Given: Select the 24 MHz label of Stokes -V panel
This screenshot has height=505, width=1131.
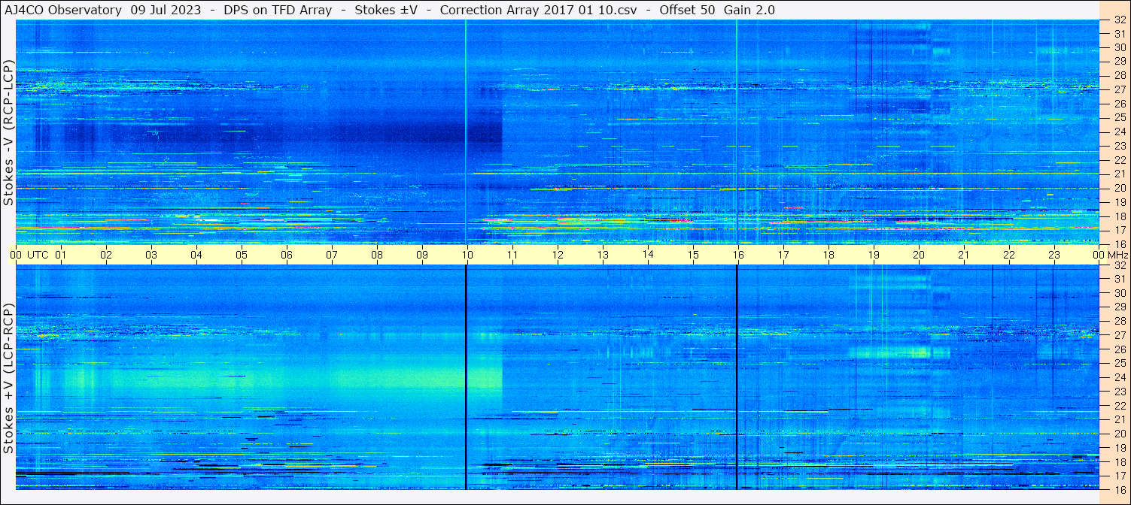Looking at the screenshot, I should click(1120, 132).
